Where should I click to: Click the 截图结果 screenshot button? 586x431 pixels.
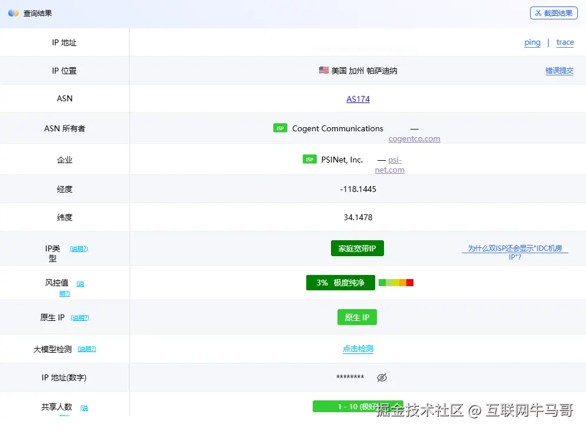554,13
